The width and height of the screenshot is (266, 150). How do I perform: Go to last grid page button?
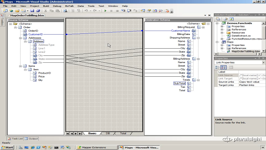coord(80,134)
